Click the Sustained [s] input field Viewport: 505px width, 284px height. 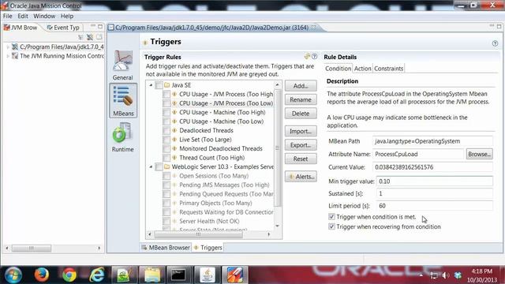(x=434, y=193)
